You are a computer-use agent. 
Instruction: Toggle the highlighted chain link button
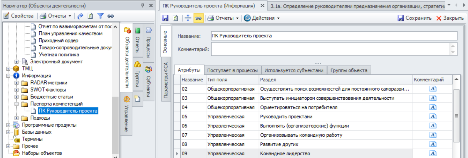[x=198, y=18]
